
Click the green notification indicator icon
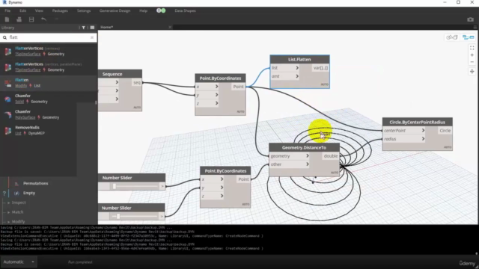click(x=163, y=10)
